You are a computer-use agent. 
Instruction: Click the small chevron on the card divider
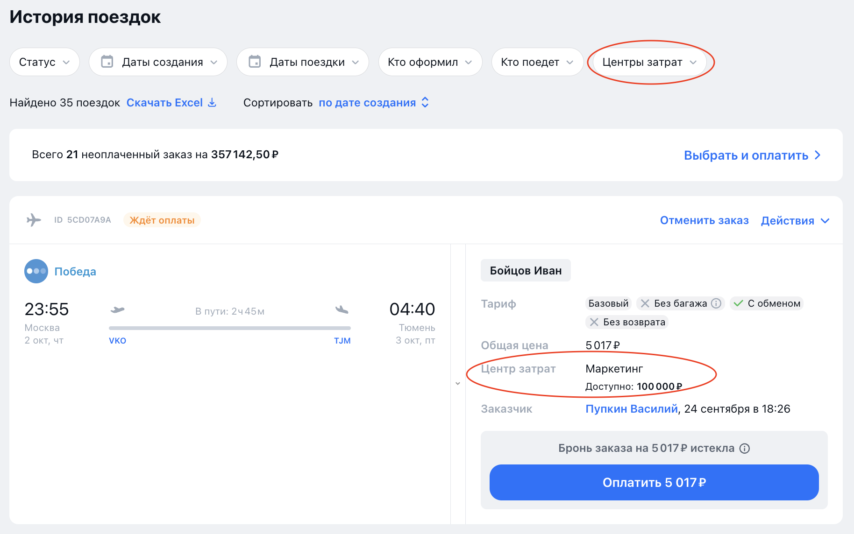pyautogui.click(x=458, y=383)
